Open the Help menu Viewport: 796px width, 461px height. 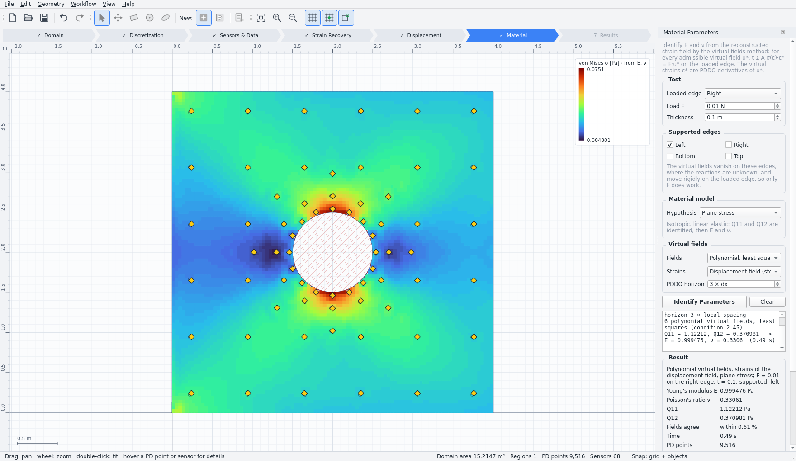(x=128, y=4)
